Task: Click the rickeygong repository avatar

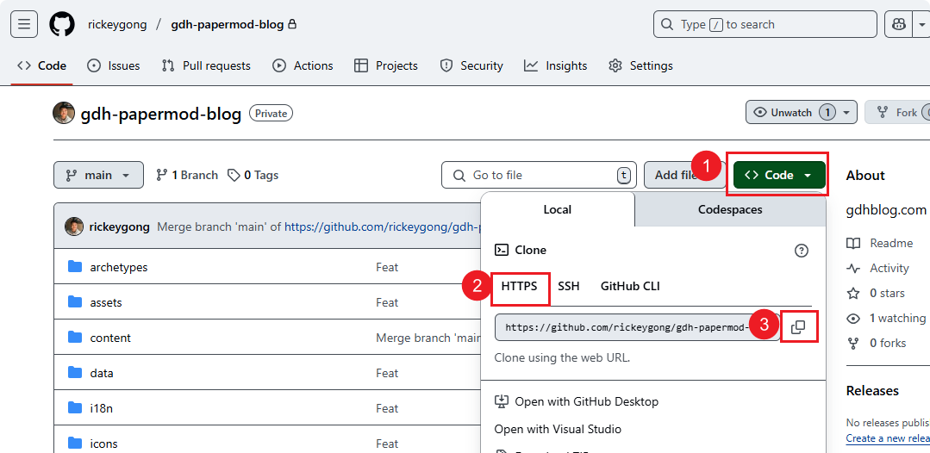Action: click(64, 113)
